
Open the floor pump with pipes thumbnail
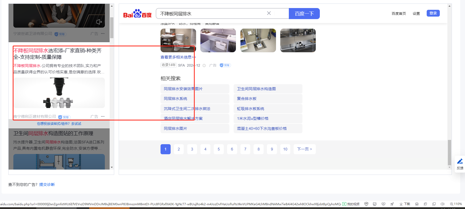tap(258, 40)
